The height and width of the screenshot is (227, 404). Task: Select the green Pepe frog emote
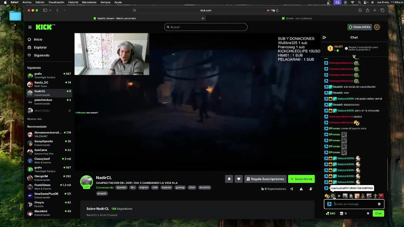[x=333, y=196]
